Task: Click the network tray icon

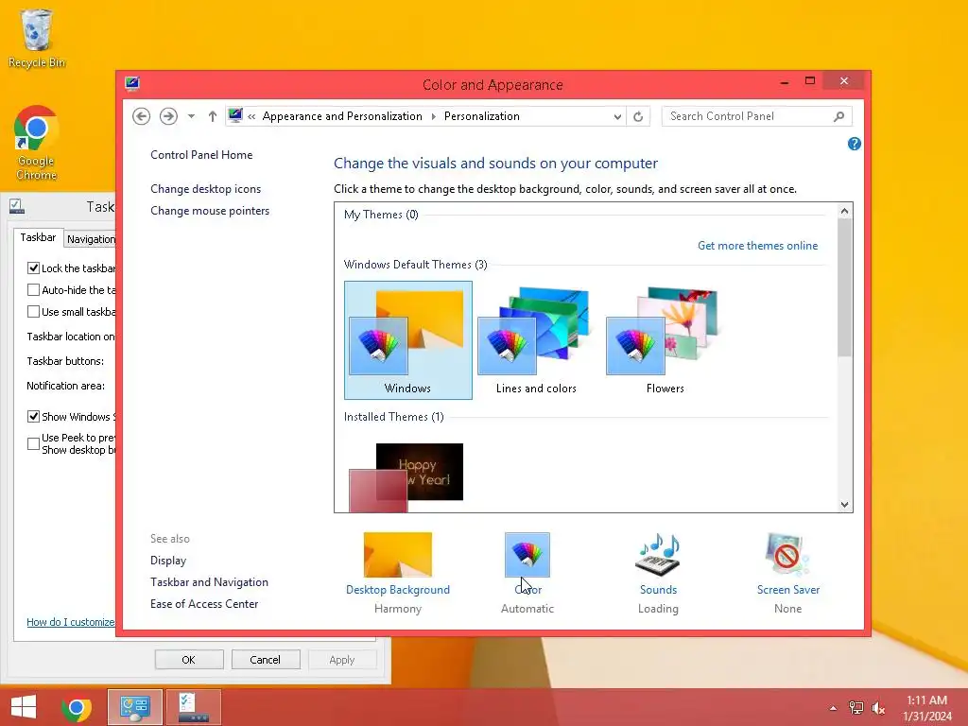Action: pyautogui.click(x=856, y=708)
